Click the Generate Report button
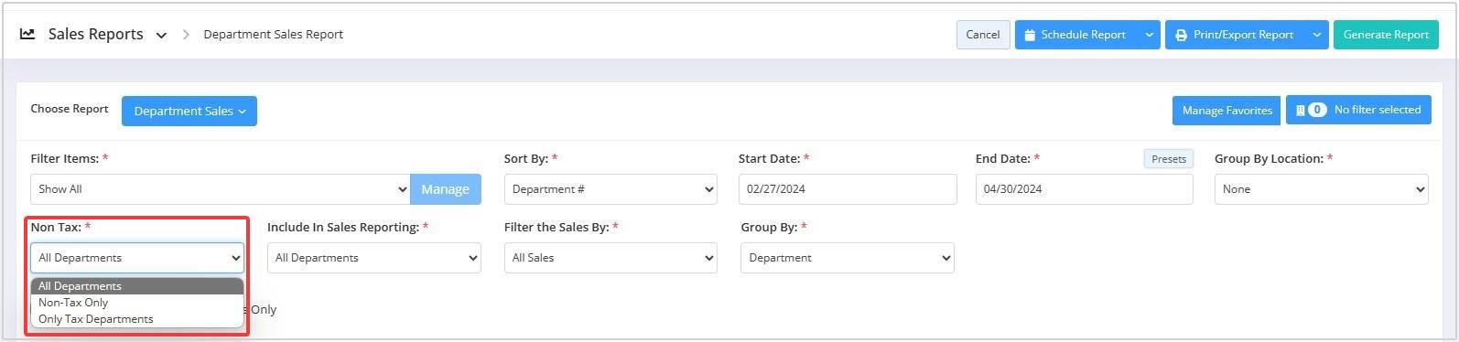This screenshot has width=1459, height=342. (x=1386, y=35)
